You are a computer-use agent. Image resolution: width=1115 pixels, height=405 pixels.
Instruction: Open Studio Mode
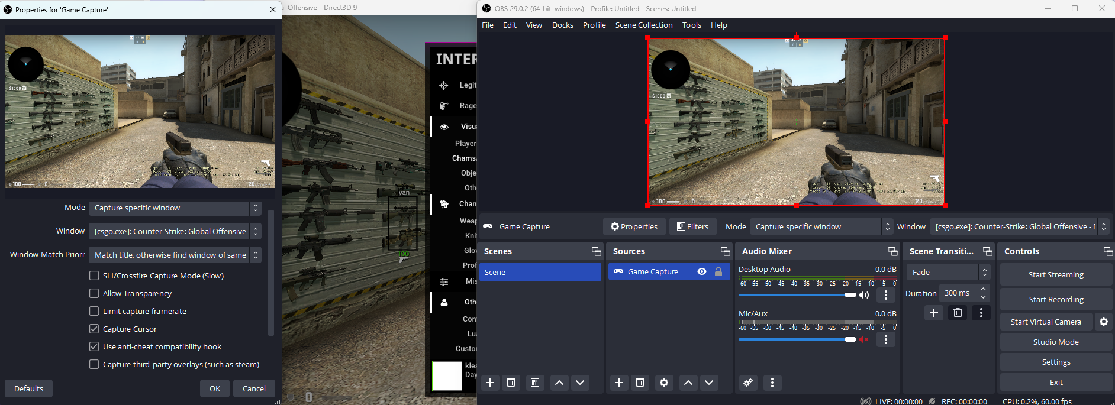(x=1056, y=342)
